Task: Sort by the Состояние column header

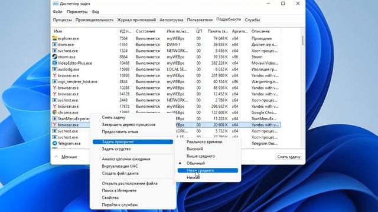Action: click(149, 31)
